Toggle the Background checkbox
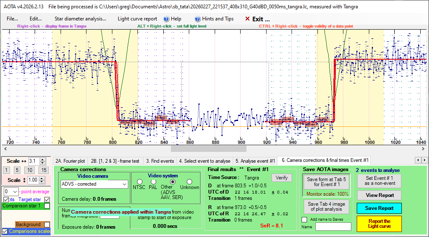The image size is (429, 237). point(47,224)
